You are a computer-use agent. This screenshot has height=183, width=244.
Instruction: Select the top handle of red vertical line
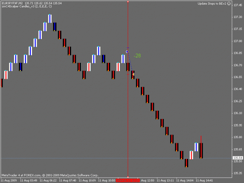pyautogui.click(x=128, y=2)
